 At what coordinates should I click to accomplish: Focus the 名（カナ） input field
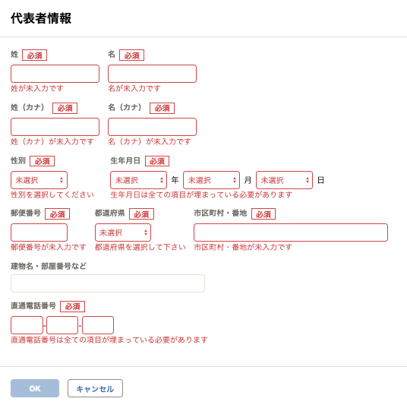click(x=152, y=127)
